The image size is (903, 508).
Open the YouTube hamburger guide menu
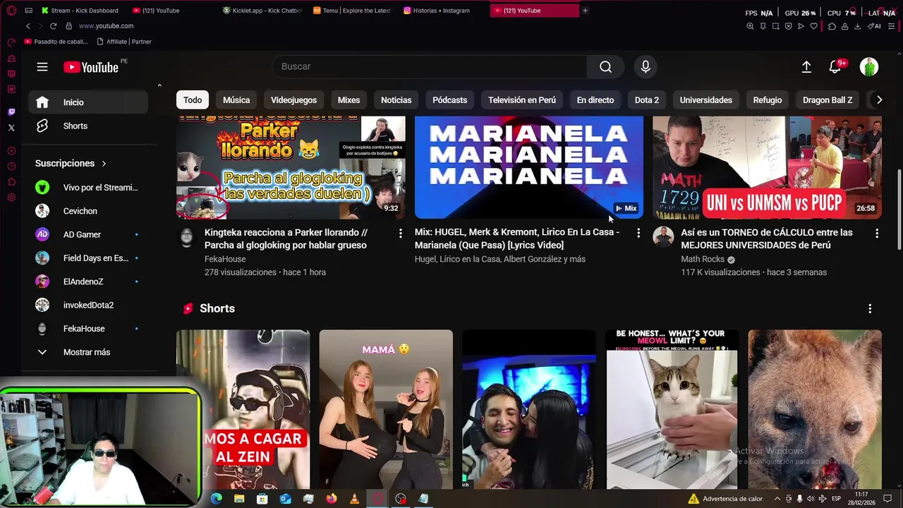(x=42, y=67)
